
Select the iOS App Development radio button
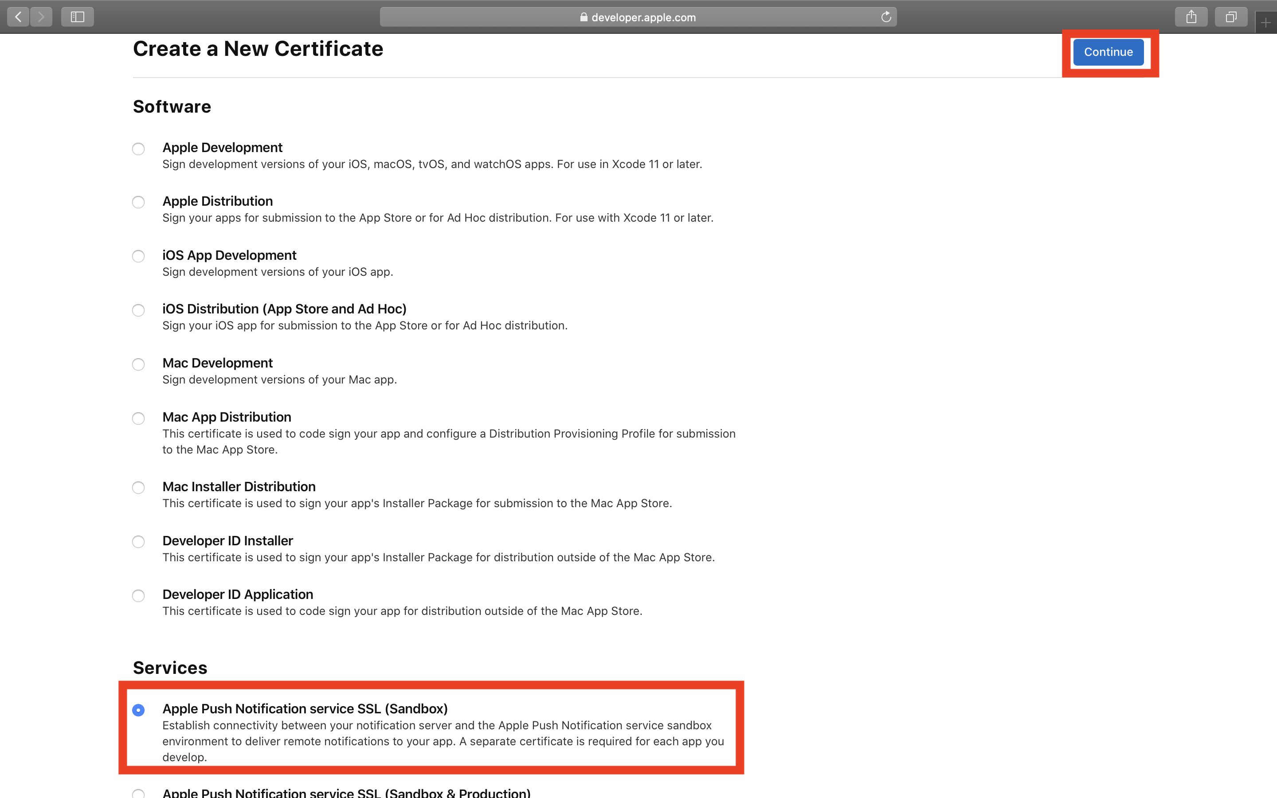click(x=138, y=257)
